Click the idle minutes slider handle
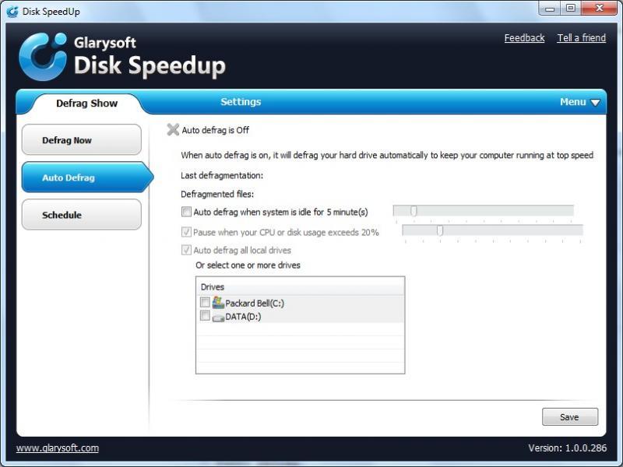 pos(414,211)
